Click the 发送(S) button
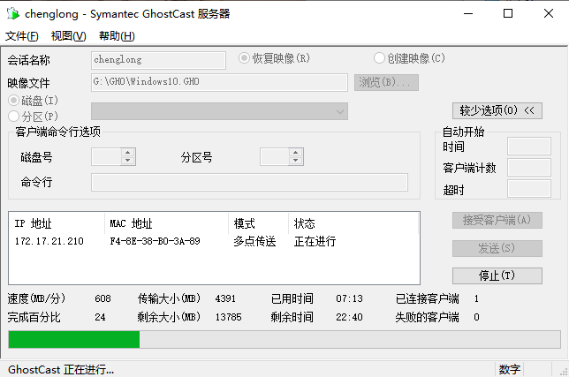The width and height of the screenshot is (569, 377). (x=497, y=248)
